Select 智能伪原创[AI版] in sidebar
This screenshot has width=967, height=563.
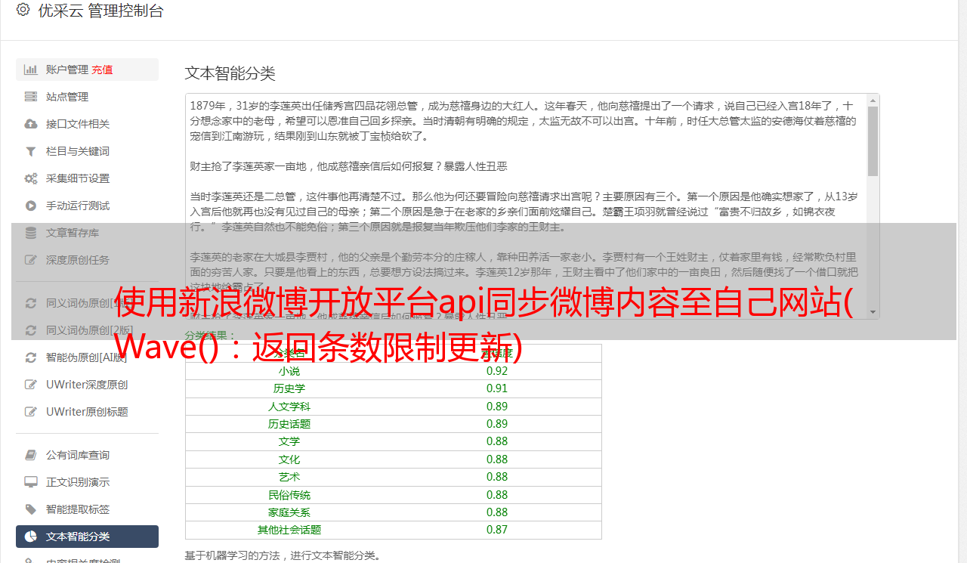tap(87, 357)
